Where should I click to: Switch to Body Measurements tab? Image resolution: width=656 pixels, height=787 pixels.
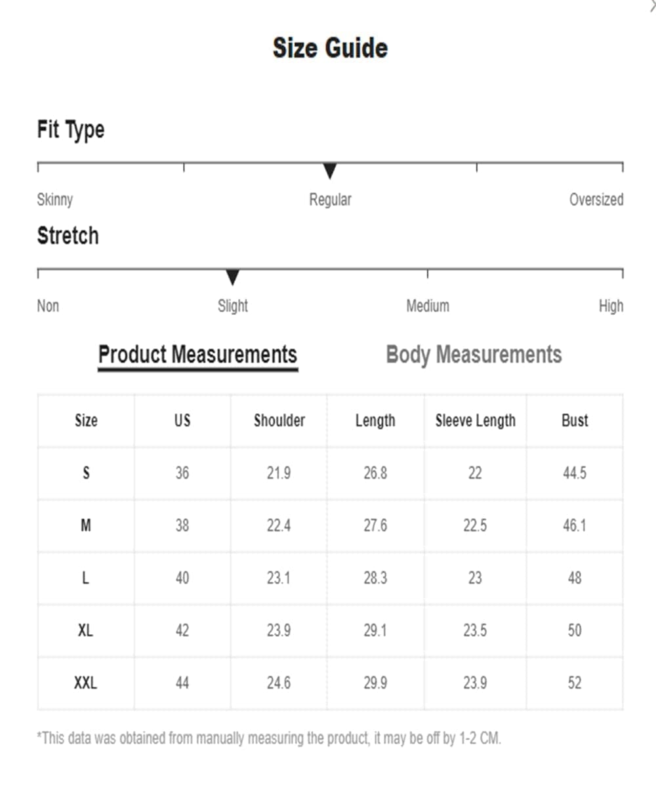point(474,355)
